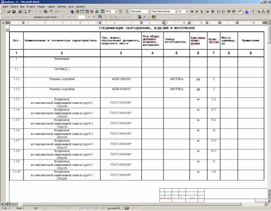Screen dimensions: 271x211
Task: Open a file with the Open icon
Action: click(x=8, y=12)
